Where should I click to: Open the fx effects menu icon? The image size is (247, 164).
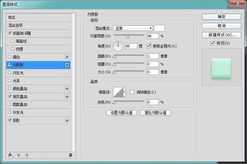pyautogui.click(x=11, y=155)
